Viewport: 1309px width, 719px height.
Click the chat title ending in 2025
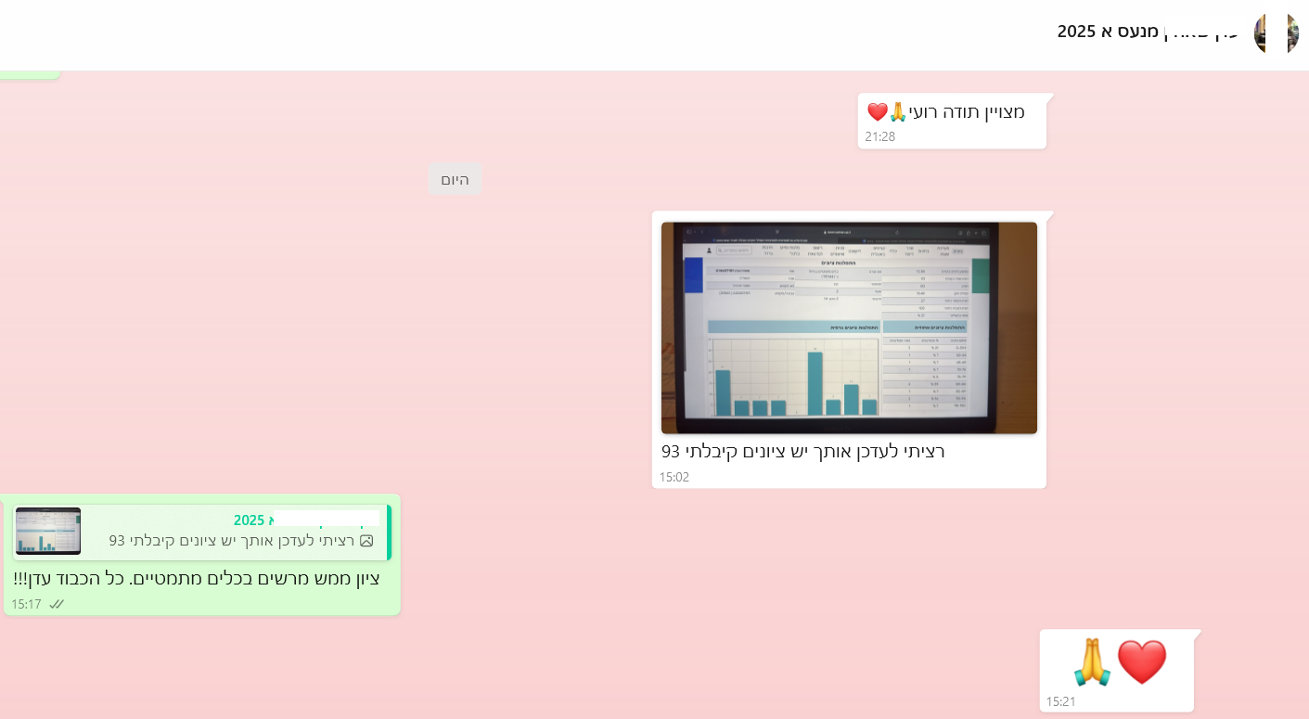[1147, 32]
